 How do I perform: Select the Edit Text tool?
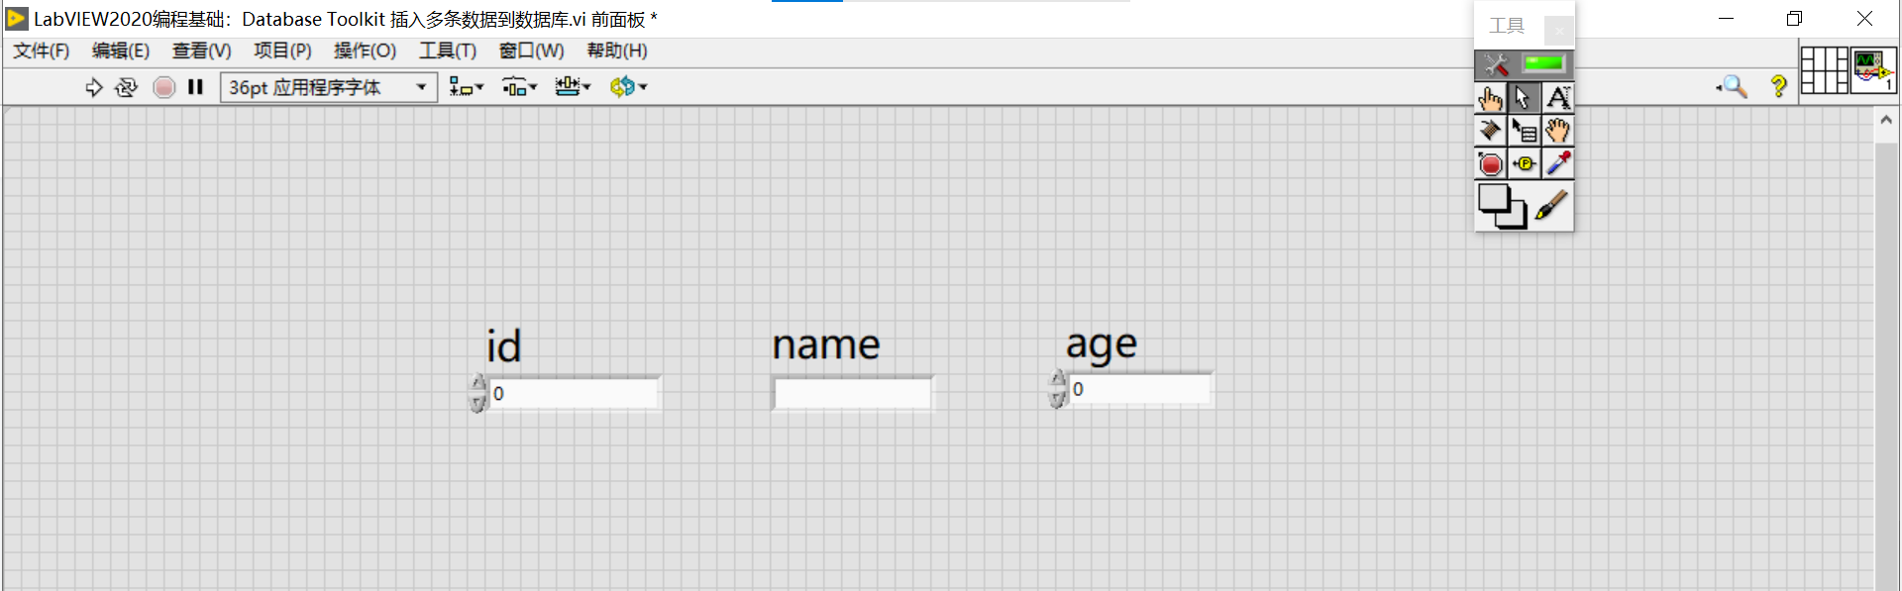pyautogui.click(x=1558, y=97)
